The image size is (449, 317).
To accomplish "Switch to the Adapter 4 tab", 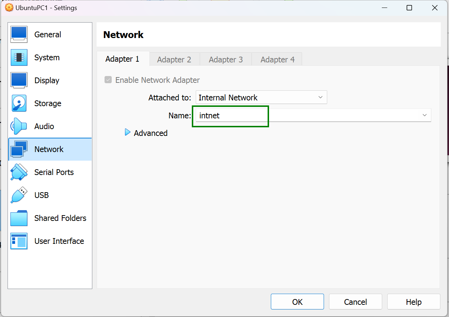I will (x=278, y=60).
